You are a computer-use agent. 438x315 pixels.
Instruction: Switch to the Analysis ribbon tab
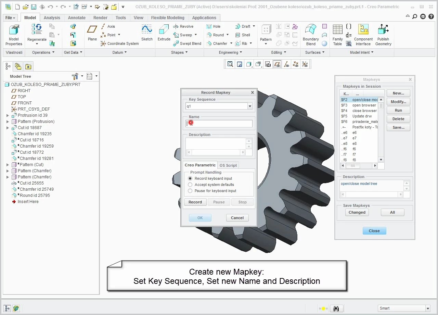[x=52, y=18]
